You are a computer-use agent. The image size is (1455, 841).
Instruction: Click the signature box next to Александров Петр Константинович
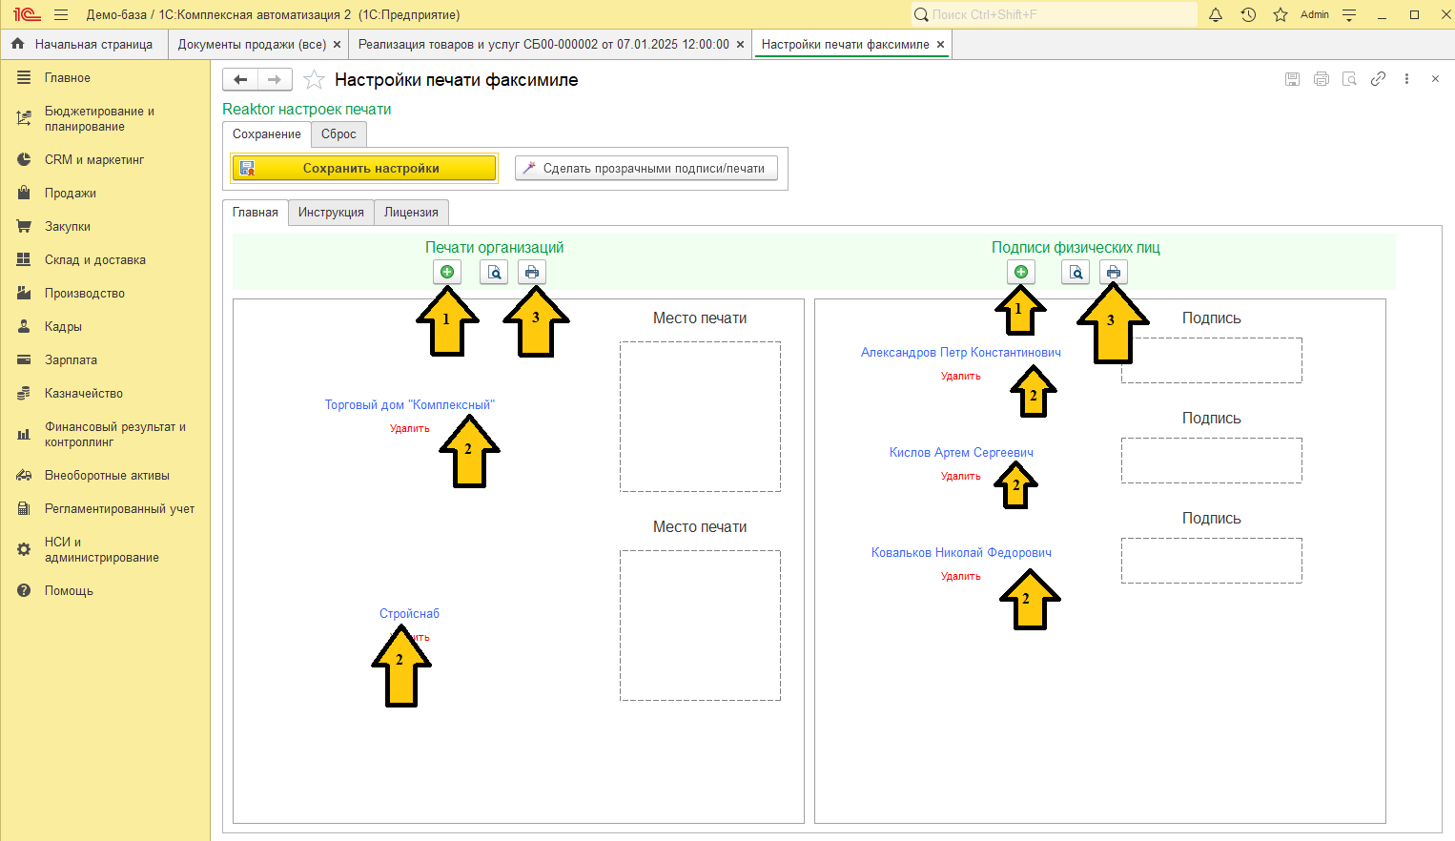(x=1212, y=360)
